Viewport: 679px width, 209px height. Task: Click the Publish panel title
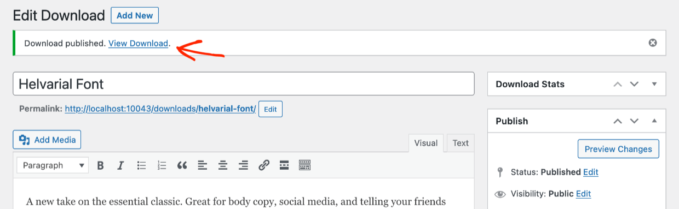(x=512, y=121)
